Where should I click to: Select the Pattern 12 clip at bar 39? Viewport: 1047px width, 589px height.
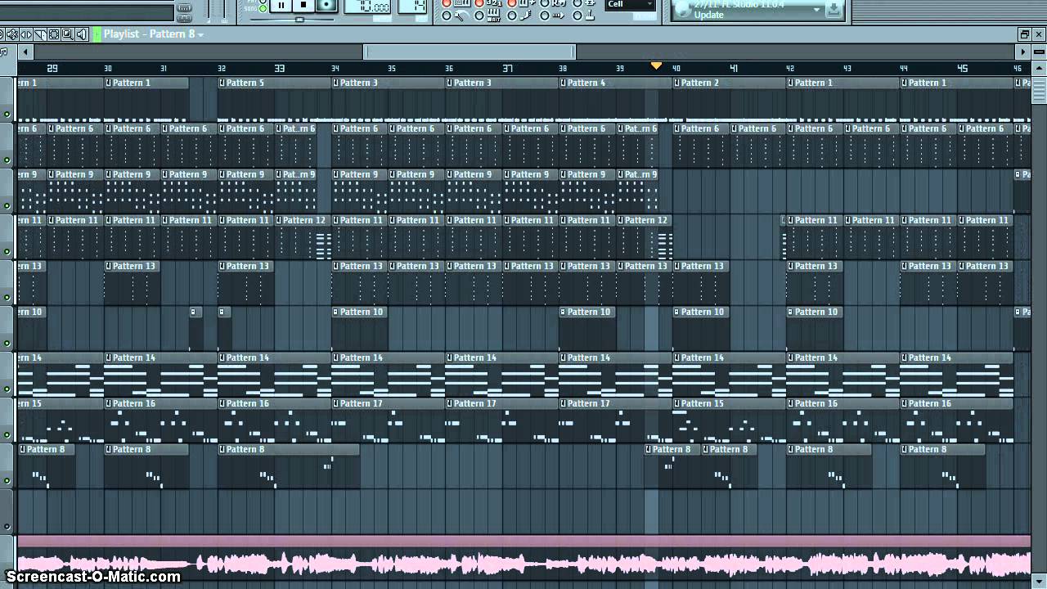645,220
